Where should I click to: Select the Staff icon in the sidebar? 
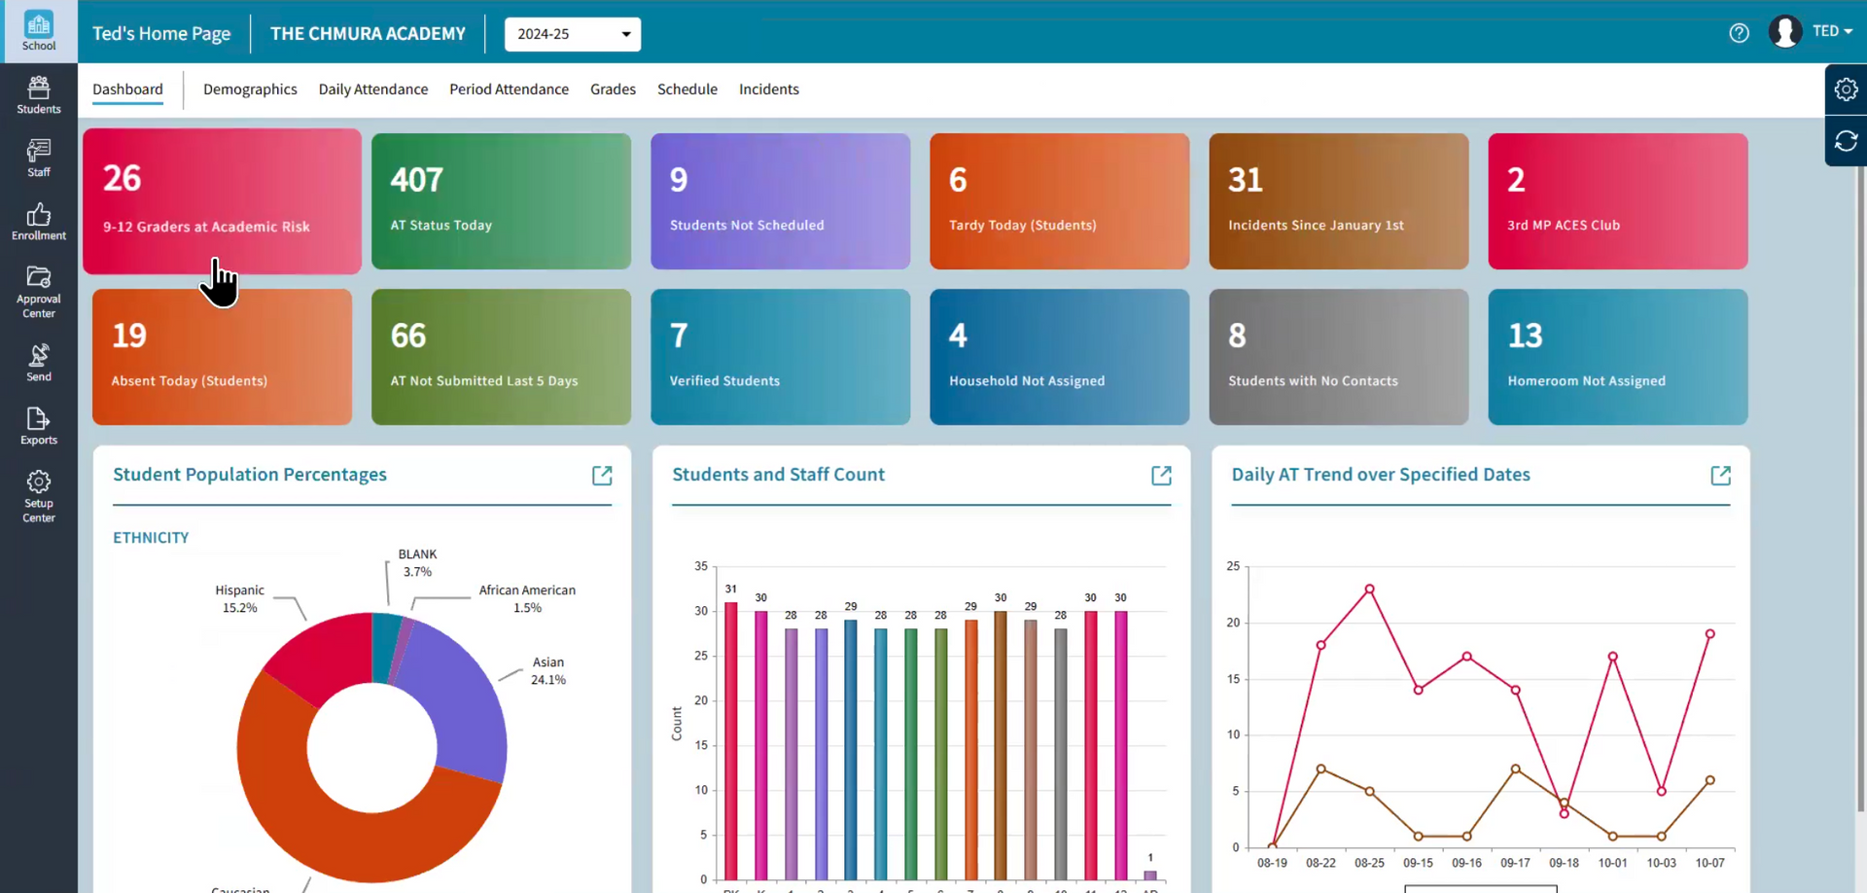point(39,156)
